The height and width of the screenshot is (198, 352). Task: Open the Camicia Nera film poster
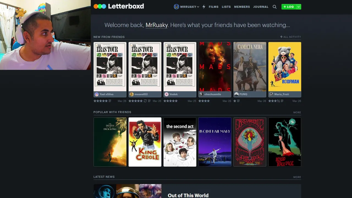click(250, 67)
